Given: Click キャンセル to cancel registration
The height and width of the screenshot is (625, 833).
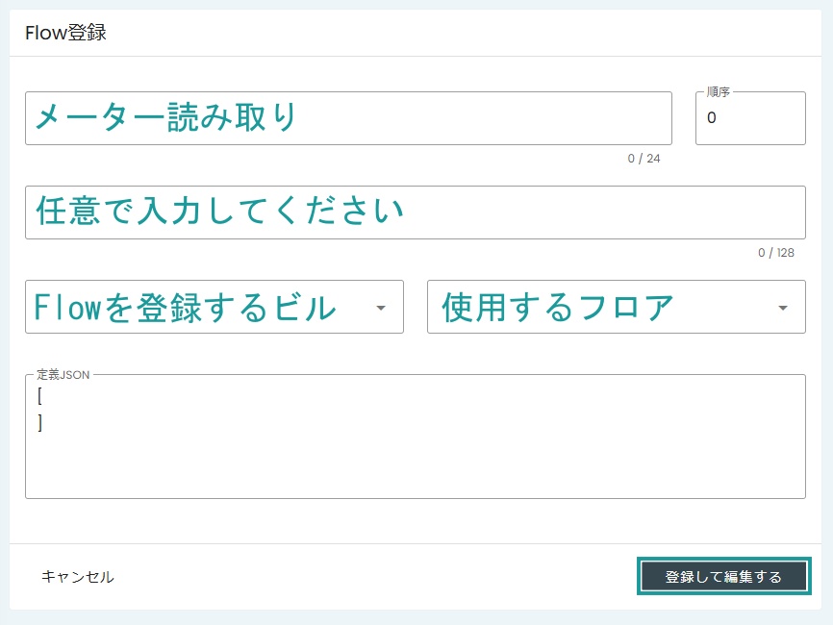Looking at the screenshot, I should coord(77,577).
